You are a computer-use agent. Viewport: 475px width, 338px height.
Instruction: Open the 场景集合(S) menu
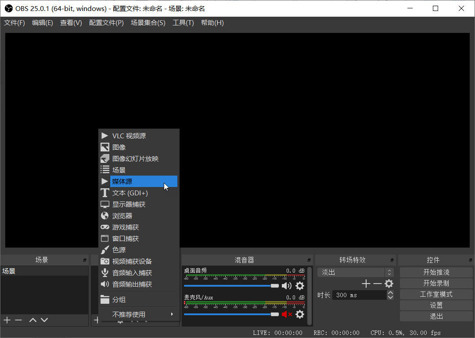coord(148,23)
